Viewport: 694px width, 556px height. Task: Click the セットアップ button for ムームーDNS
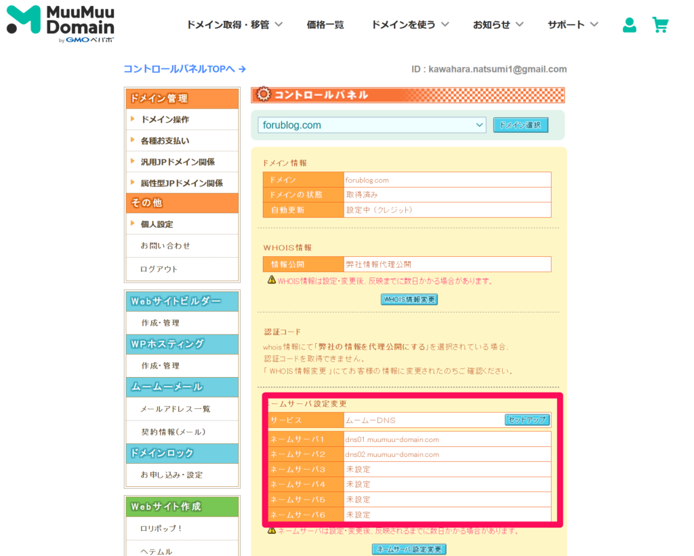coord(527,420)
